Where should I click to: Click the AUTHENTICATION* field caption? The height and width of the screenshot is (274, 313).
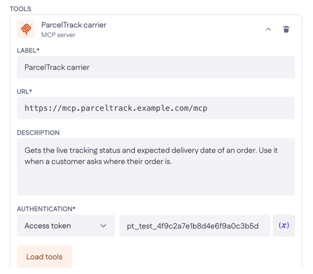(x=46, y=209)
